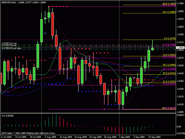This screenshot has width=185, height=139.
Task: Click the 1.6785 price axis label
Action: [181, 35]
